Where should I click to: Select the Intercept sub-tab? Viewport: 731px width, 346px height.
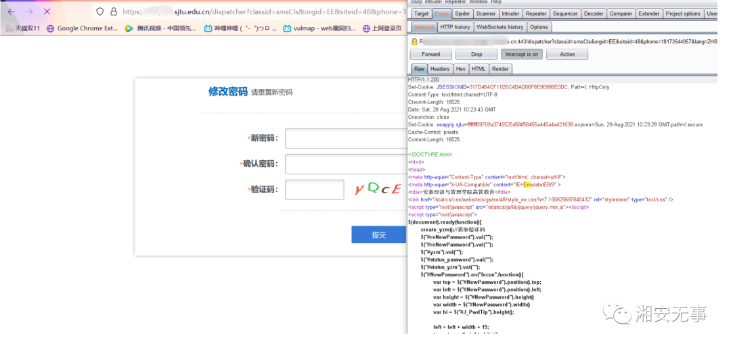click(x=424, y=27)
